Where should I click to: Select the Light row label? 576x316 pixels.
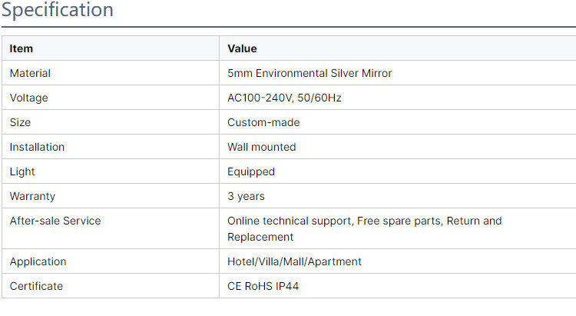[x=22, y=171]
